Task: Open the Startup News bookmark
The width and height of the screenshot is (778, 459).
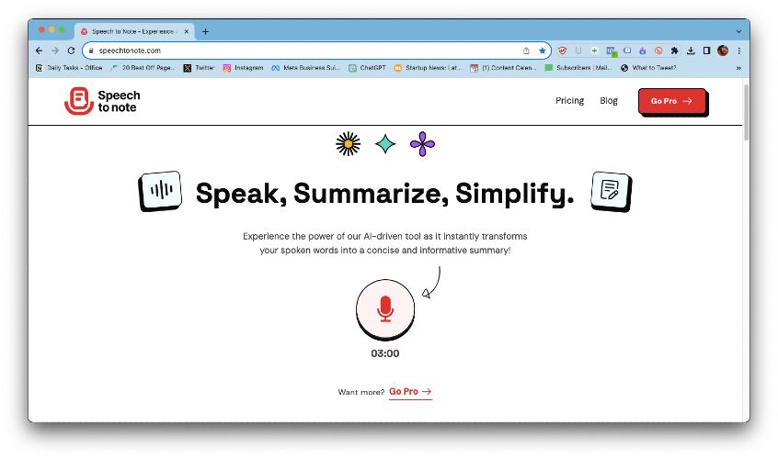Action: (x=428, y=68)
